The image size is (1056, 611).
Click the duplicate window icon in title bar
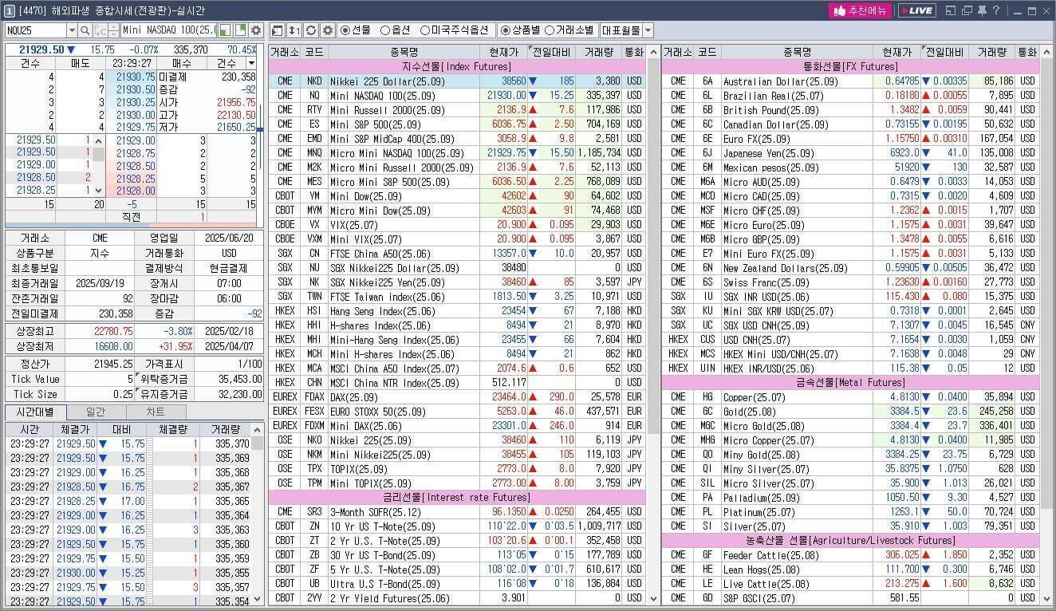[967, 10]
